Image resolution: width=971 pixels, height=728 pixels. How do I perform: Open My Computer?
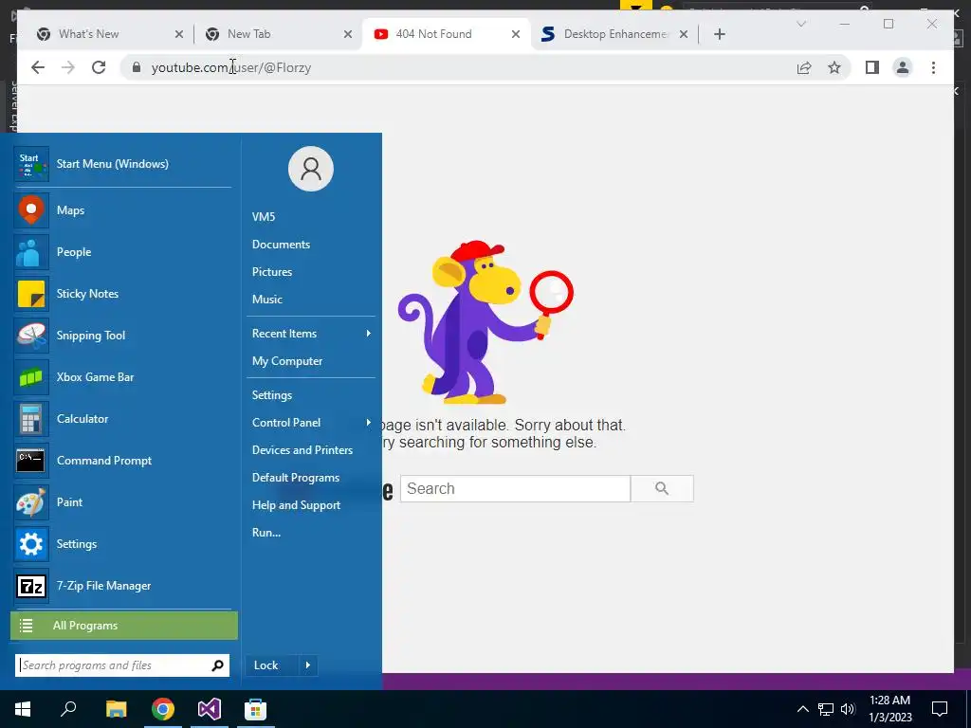click(x=287, y=361)
